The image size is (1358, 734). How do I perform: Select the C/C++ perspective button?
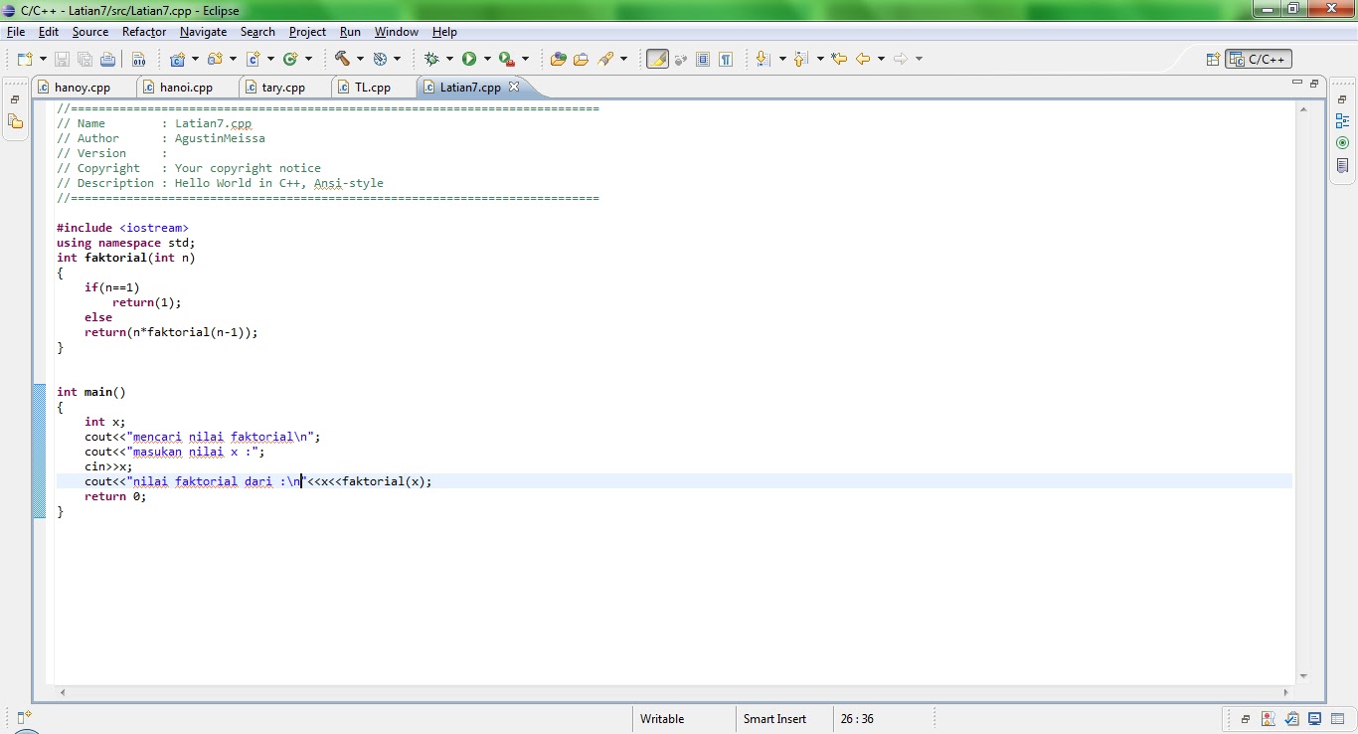(1259, 59)
